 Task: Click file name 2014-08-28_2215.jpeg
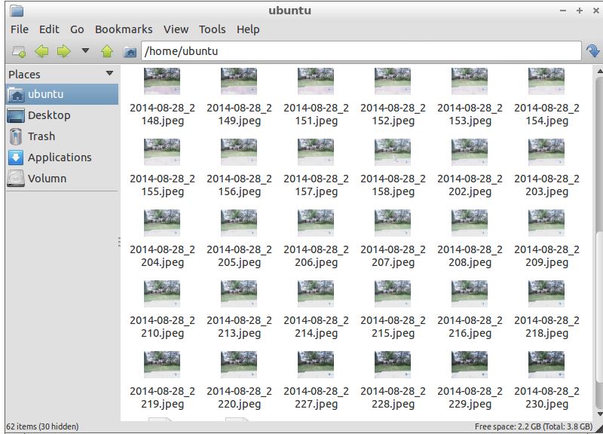[393, 327]
